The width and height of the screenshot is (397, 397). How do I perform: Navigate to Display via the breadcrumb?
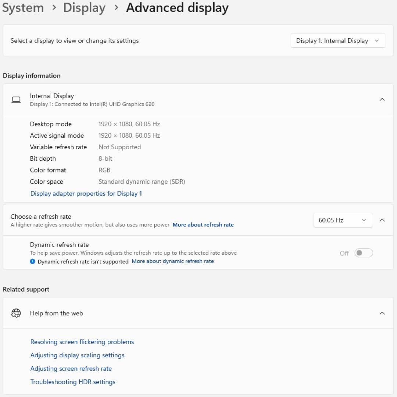pos(84,8)
